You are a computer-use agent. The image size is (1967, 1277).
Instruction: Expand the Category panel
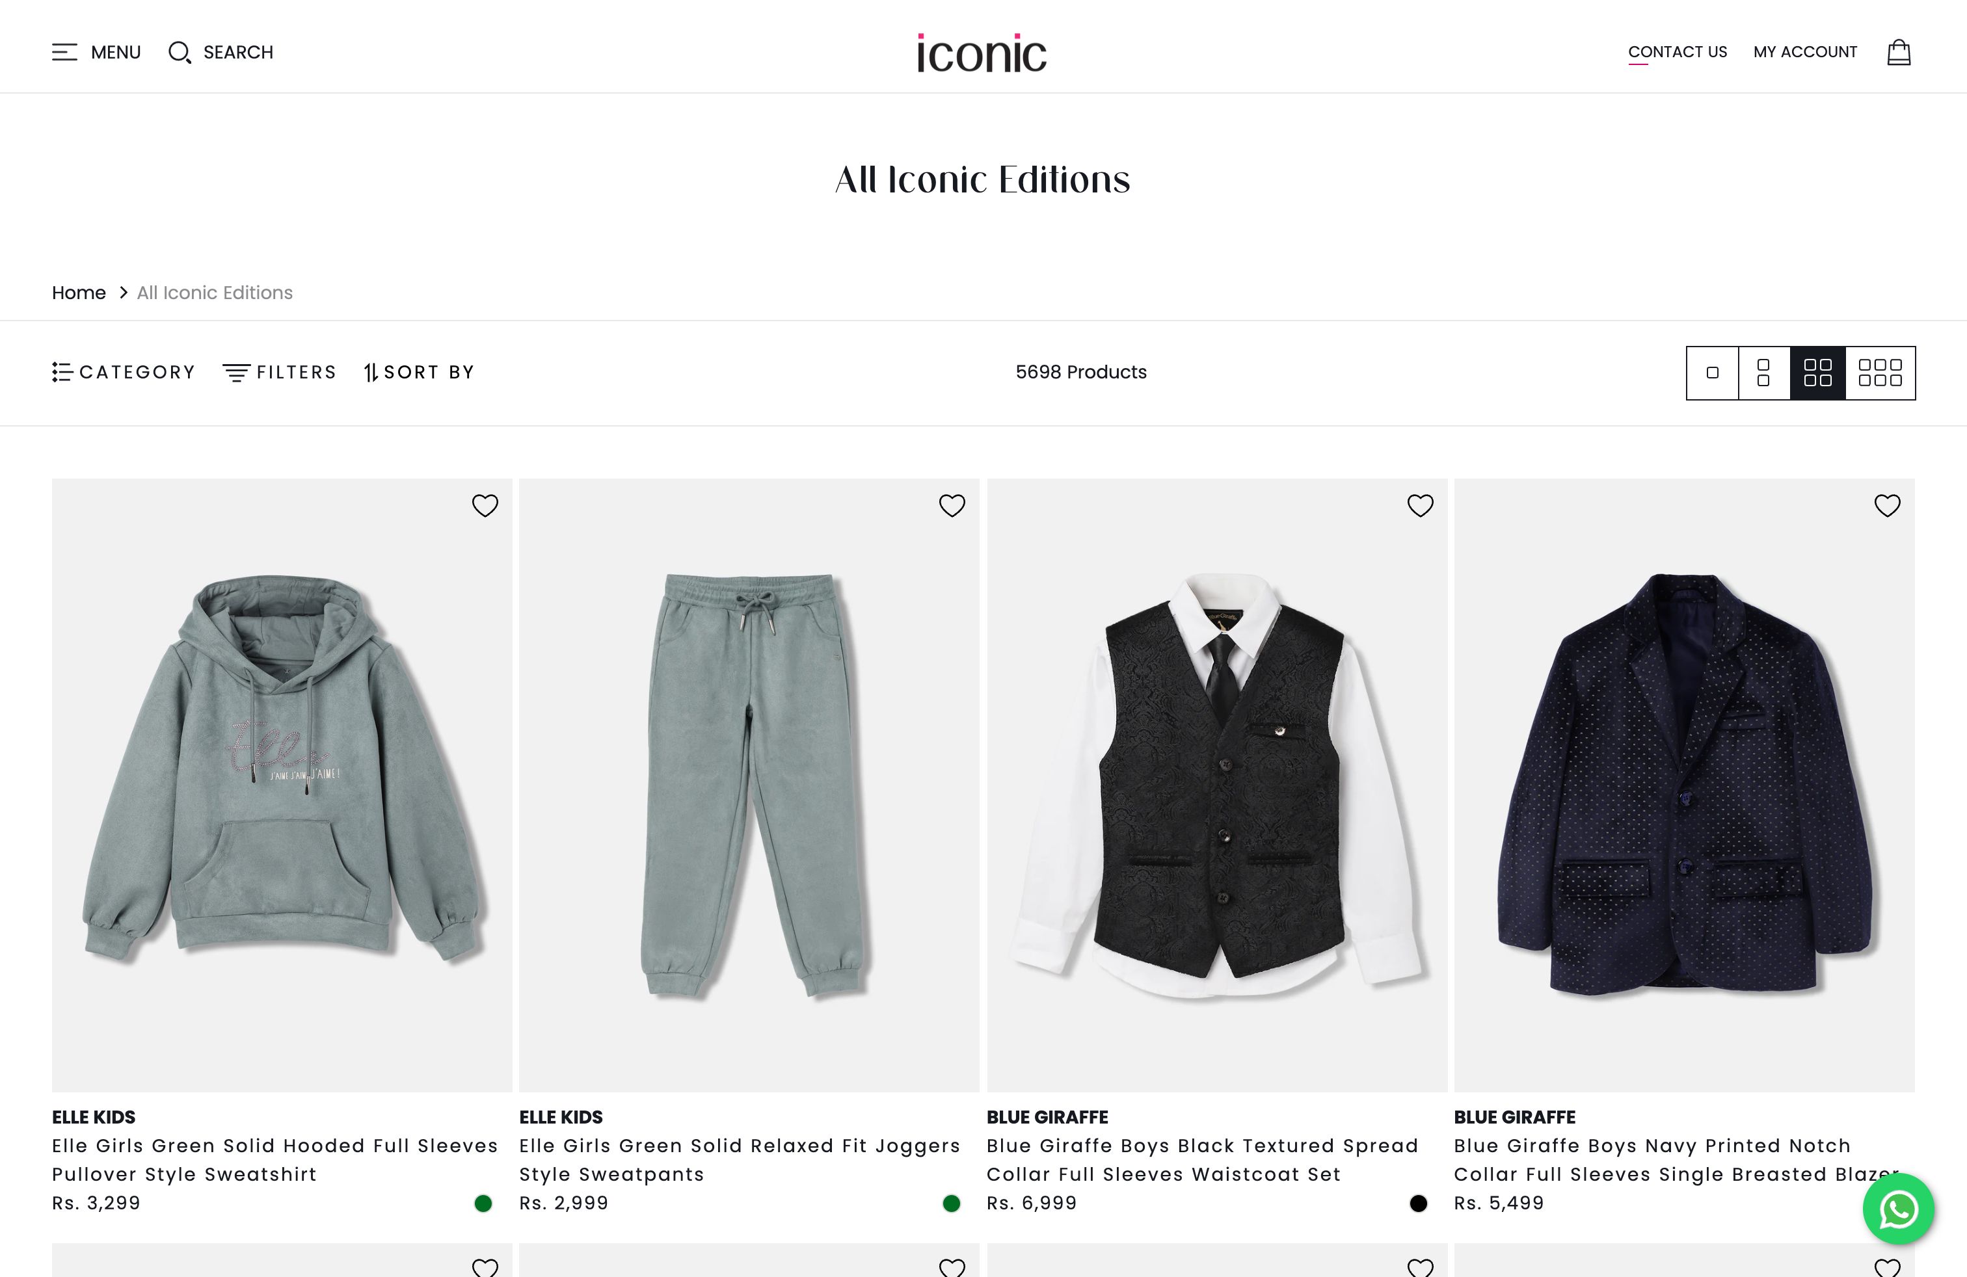[x=124, y=373]
